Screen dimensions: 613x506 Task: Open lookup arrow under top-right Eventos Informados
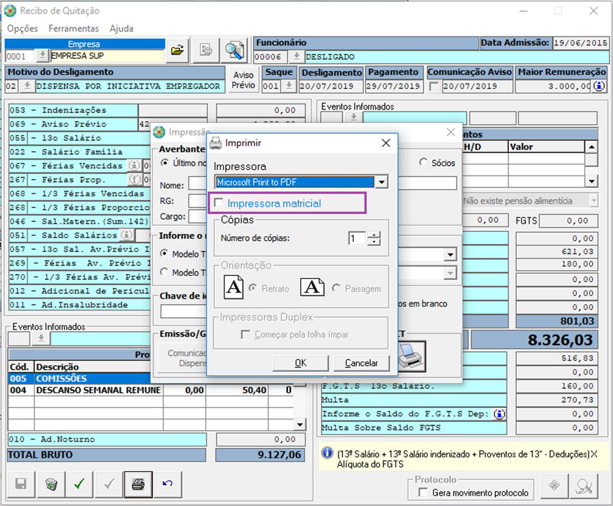point(353,117)
